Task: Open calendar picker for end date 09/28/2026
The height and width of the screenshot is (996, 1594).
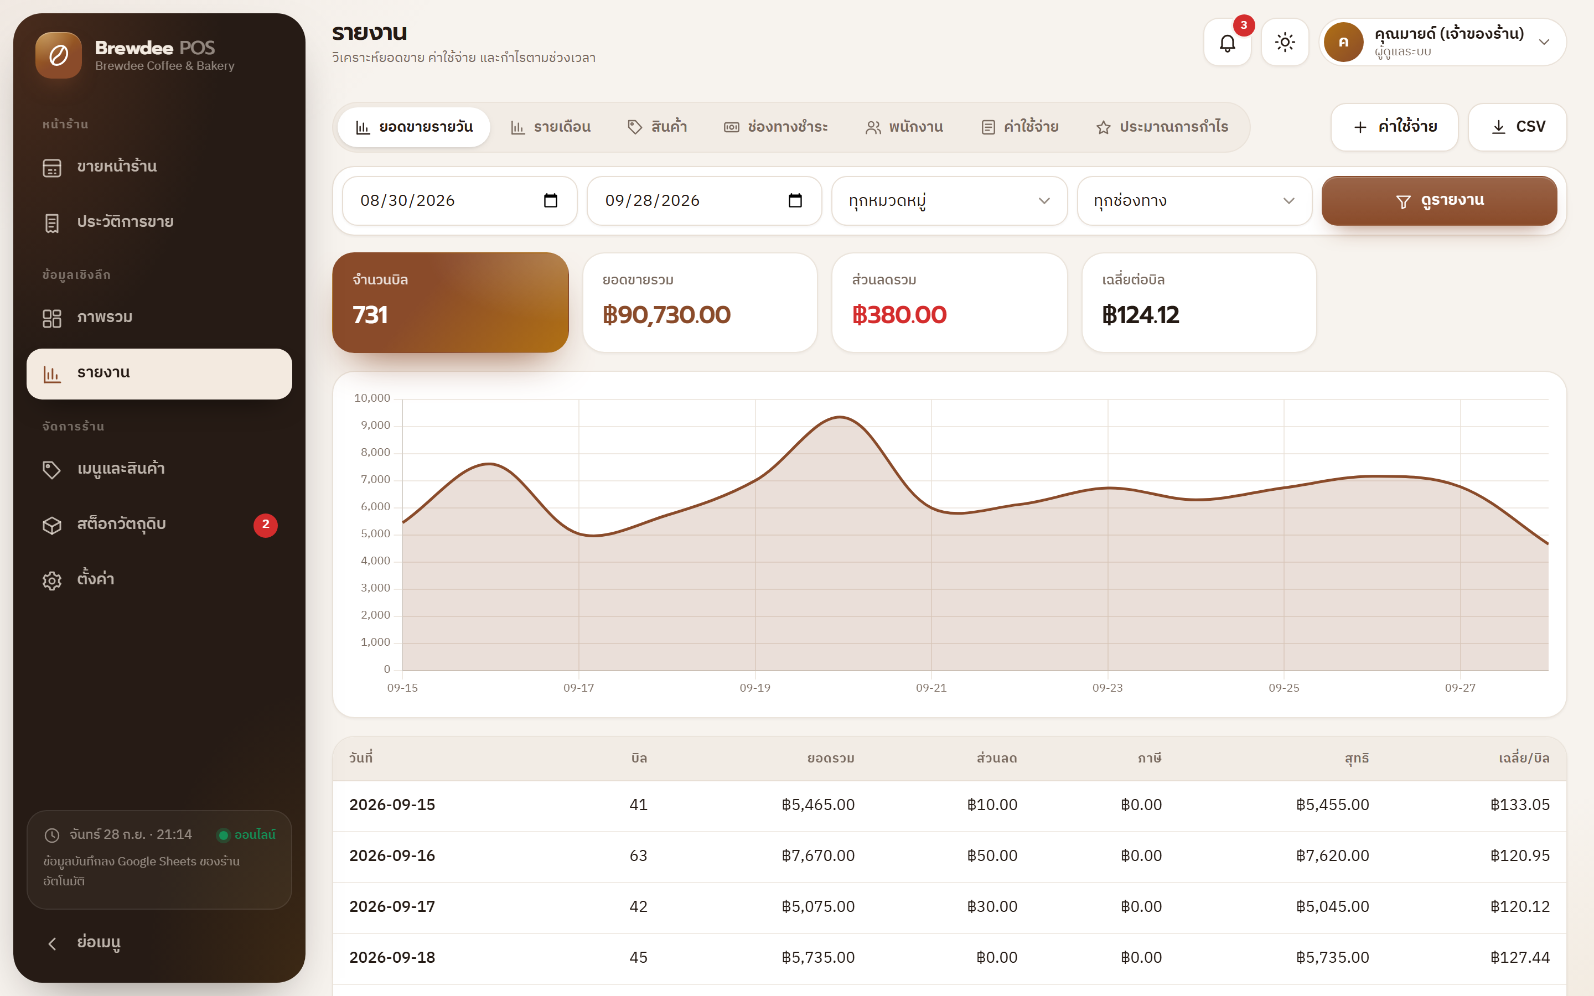Action: coord(795,200)
